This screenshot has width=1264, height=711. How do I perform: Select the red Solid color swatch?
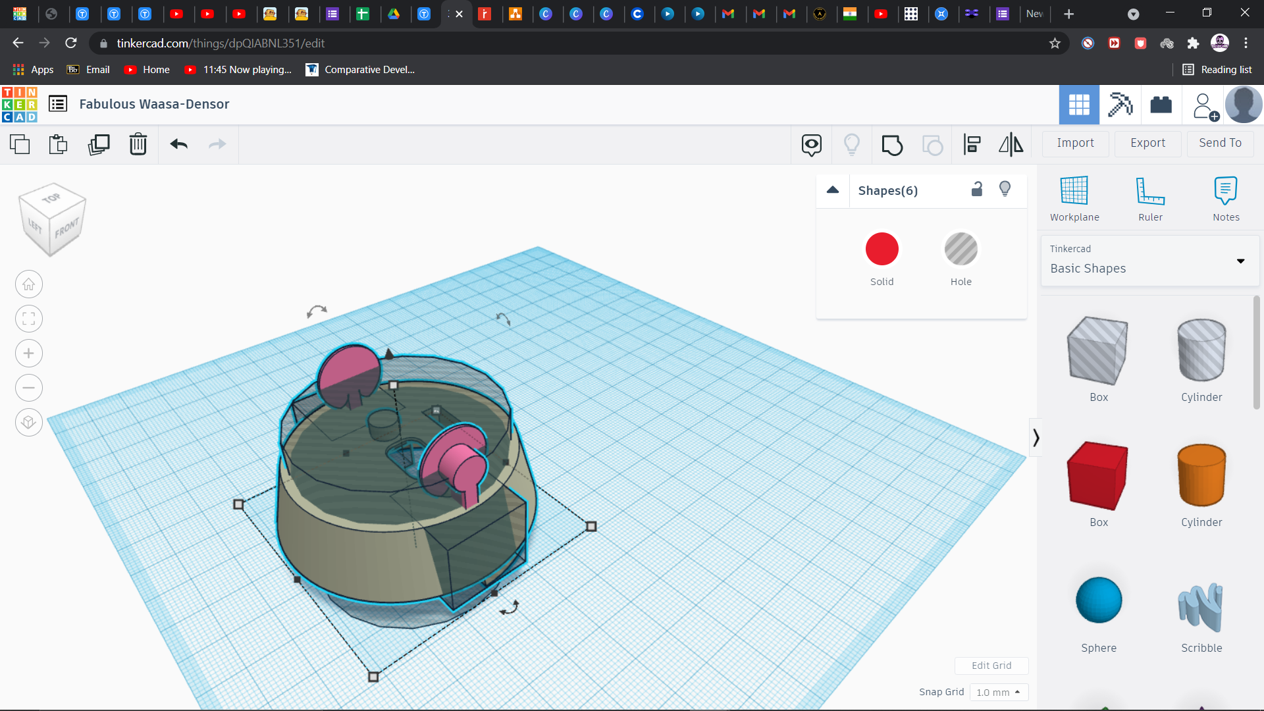(x=882, y=249)
